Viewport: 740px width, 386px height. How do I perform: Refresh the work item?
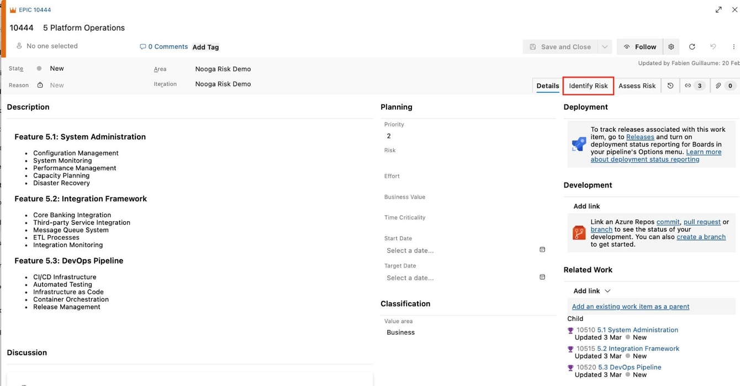tap(692, 47)
